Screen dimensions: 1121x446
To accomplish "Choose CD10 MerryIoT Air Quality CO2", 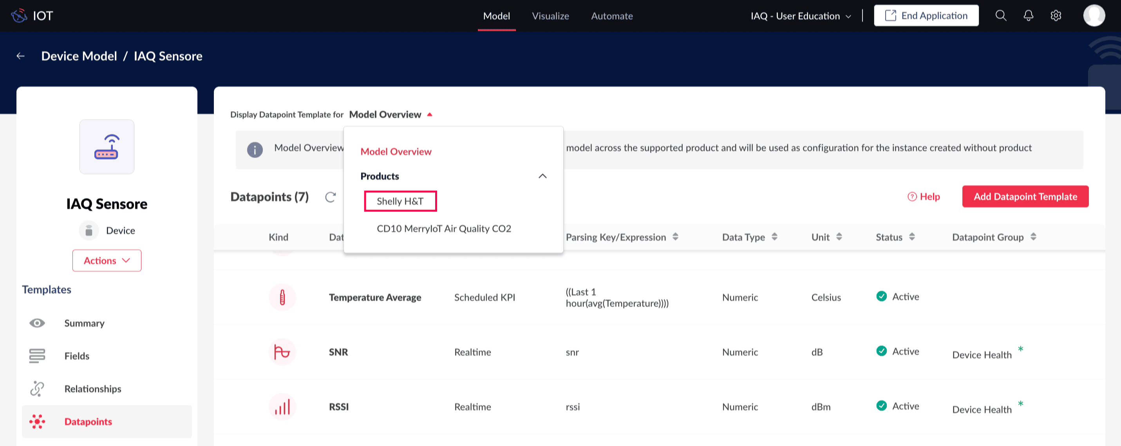I will click(443, 229).
